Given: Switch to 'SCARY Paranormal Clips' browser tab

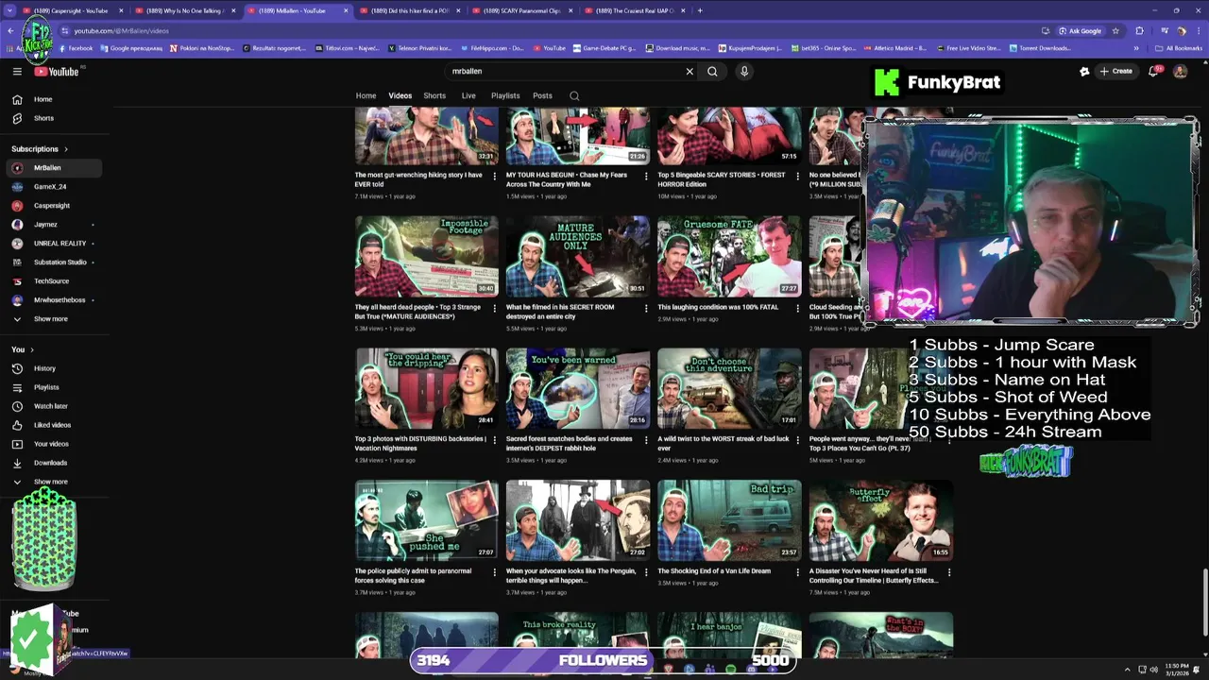Looking at the screenshot, I should 523,10.
